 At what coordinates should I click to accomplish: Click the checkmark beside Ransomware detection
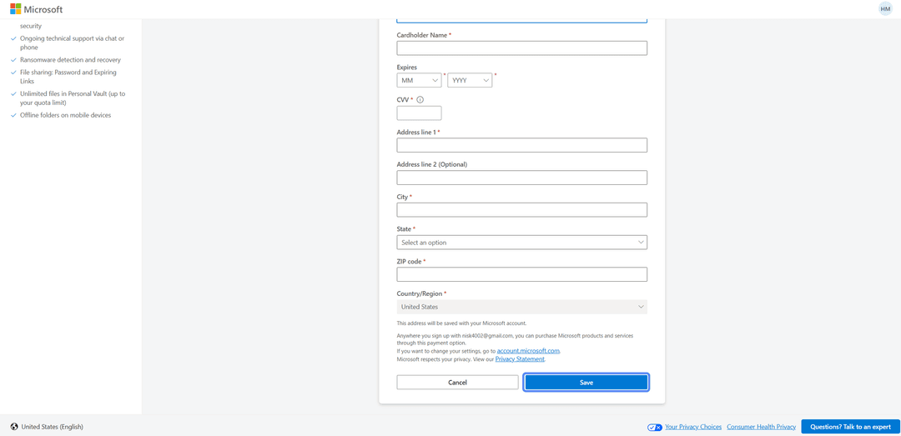(14, 60)
